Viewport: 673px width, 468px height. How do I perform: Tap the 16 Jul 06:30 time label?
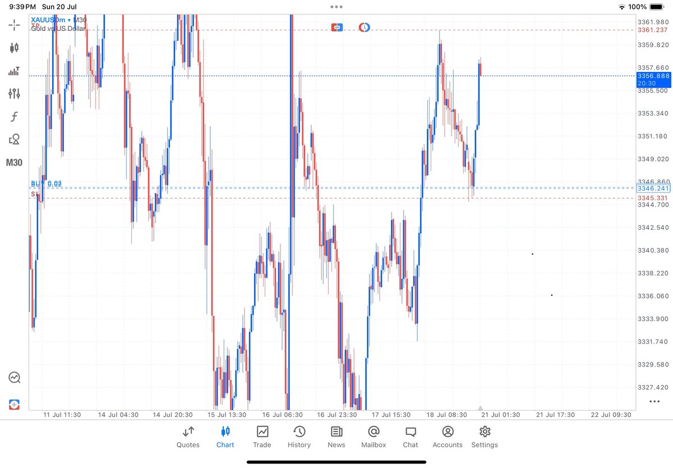tap(282, 415)
